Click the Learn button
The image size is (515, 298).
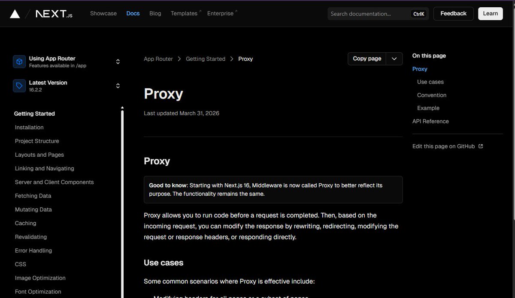click(x=491, y=13)
